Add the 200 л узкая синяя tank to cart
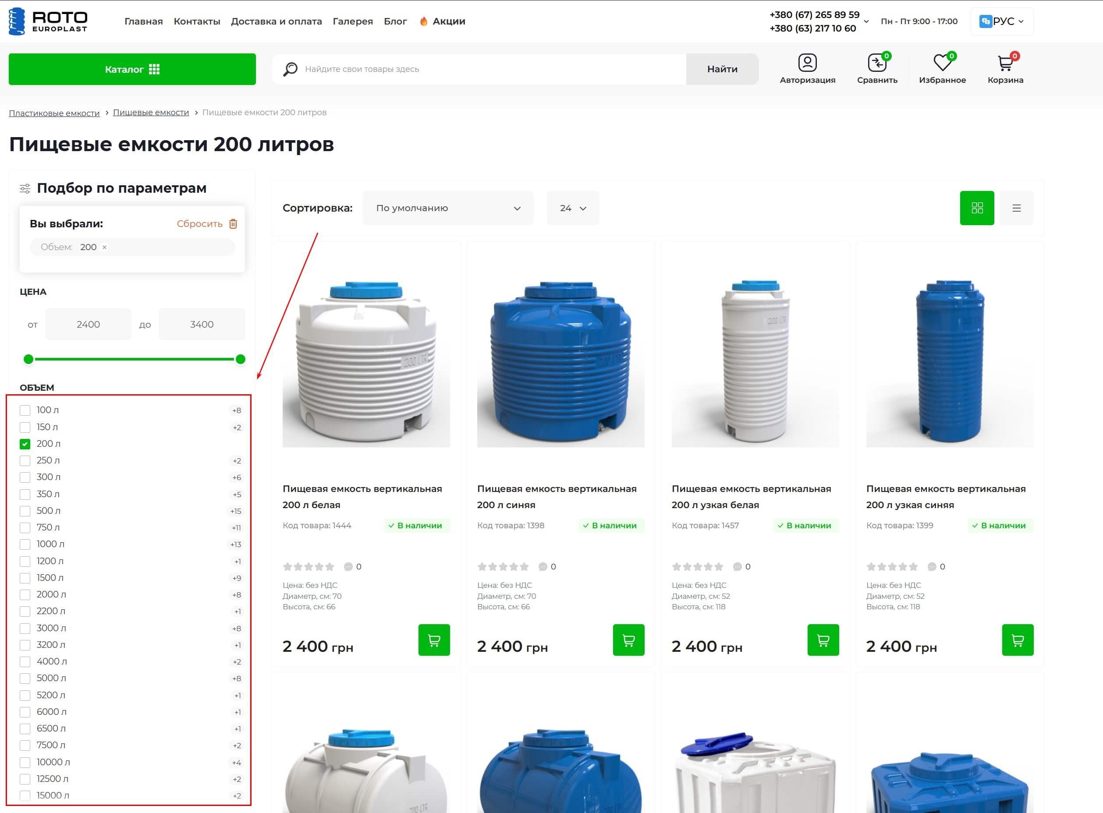 (x=1018, y=640)
